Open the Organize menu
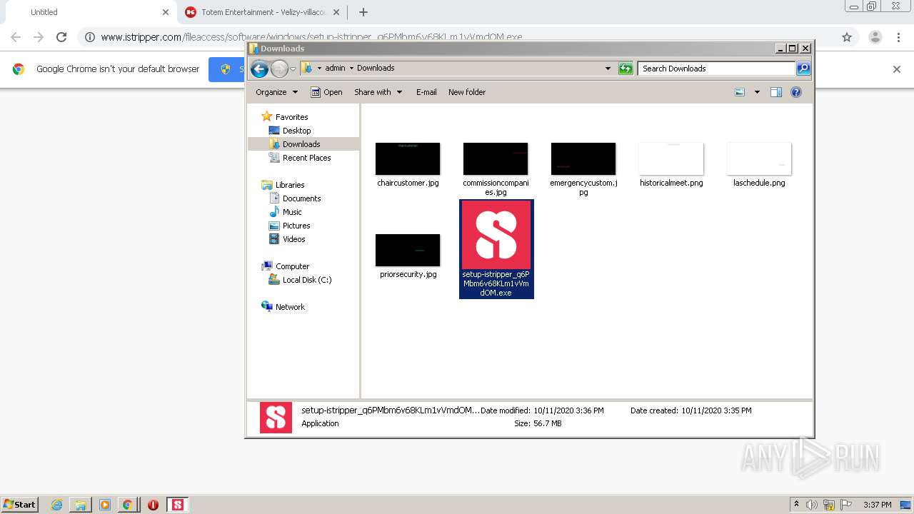This screenshot has height=514, width=914. tap(276, 92)
